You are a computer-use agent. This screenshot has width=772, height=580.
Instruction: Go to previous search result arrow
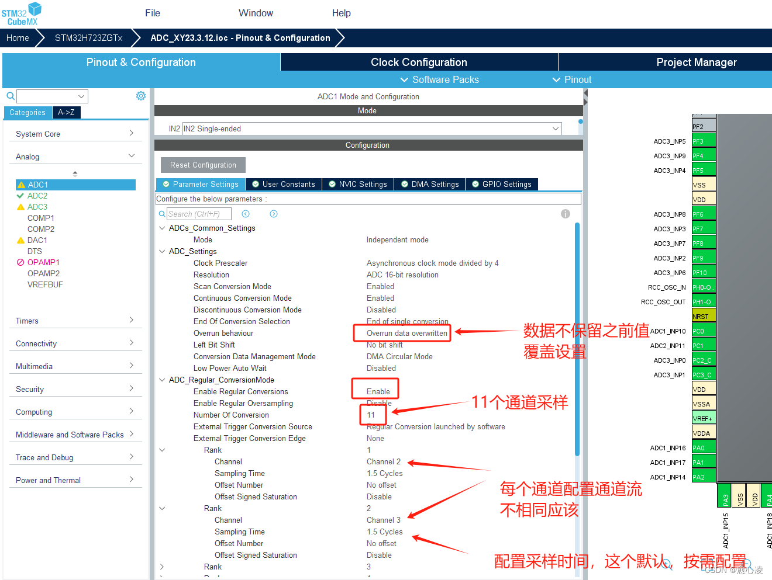pos(246,214)
